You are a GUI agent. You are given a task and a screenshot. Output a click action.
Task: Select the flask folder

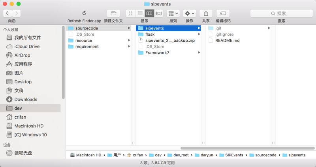[168, 34]
